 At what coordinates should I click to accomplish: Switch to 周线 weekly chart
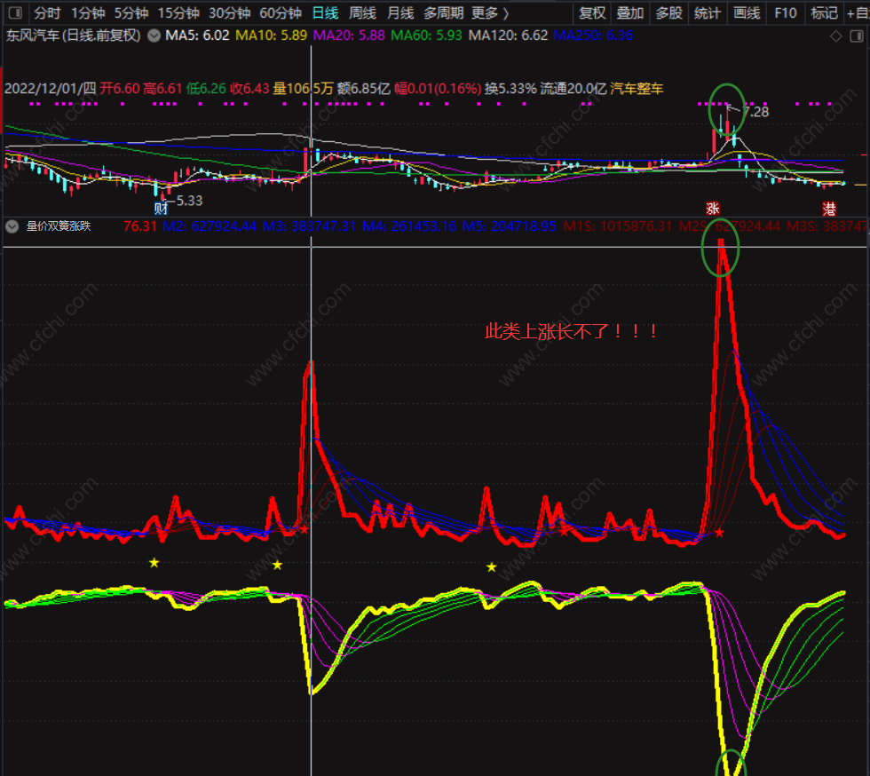[363, 12]
